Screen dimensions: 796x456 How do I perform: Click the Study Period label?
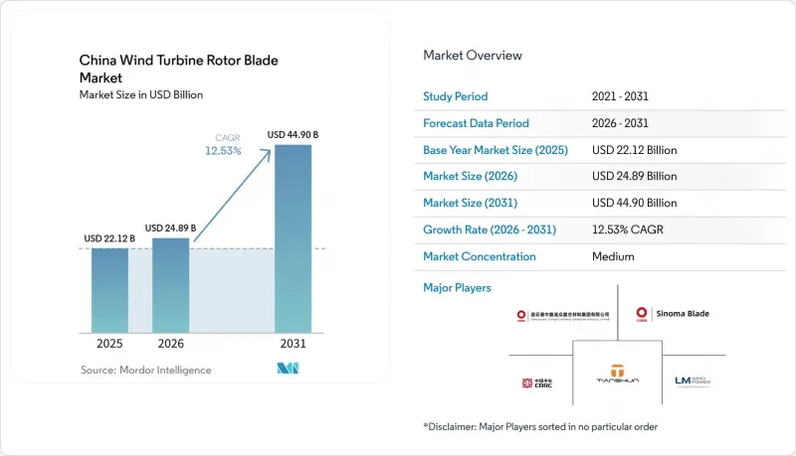(x=456, y=96)
